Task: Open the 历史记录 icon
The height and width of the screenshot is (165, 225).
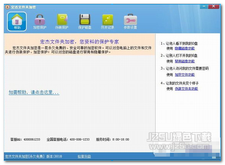Action: (x=107, y=21)
